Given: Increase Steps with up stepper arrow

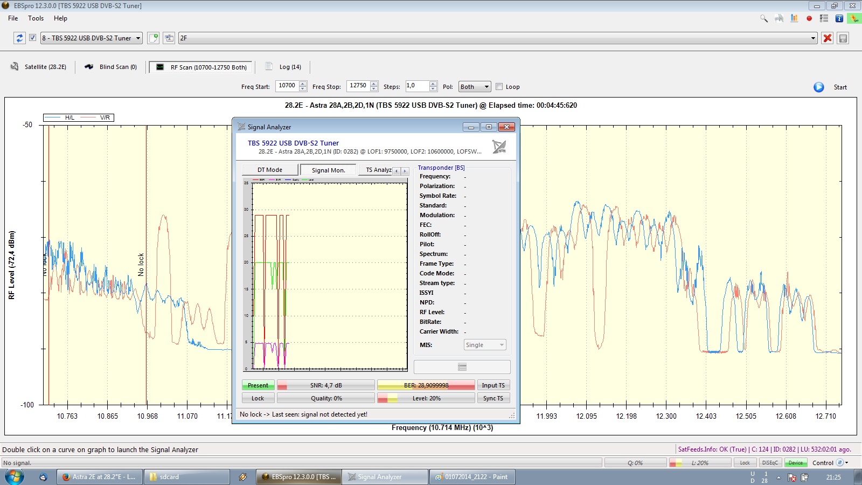Looking at the screenshot, I should (x=433, y=84).
